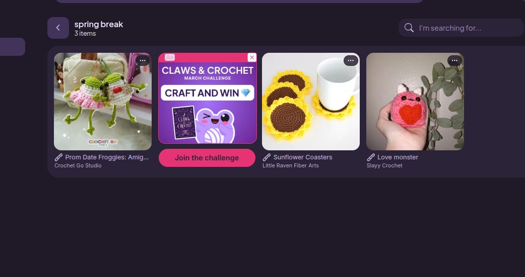The height and width of the screenshot is (277, 525).
Task: Open the Prom Date Froggies frog thumbnail
Action: coord(103,102)
